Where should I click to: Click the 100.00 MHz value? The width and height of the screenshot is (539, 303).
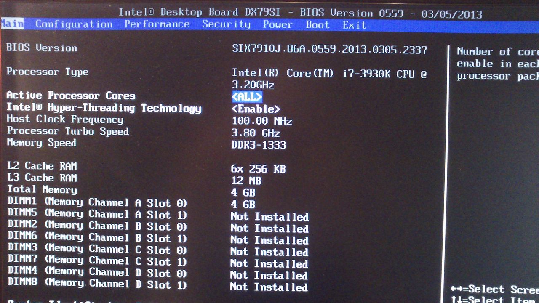point(262,121)
